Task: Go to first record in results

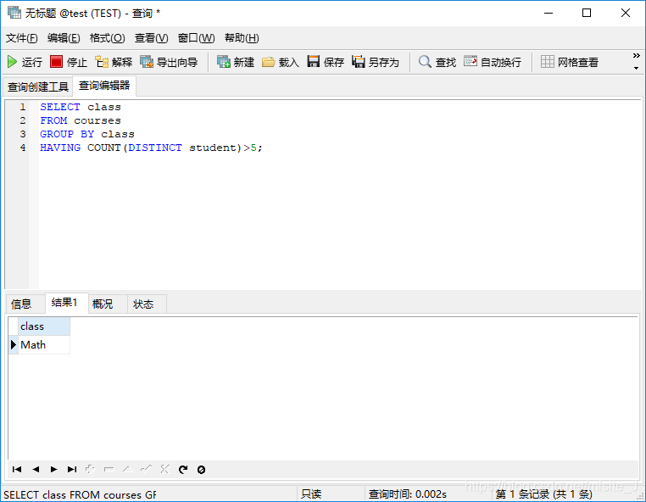Action: (17, 470)
